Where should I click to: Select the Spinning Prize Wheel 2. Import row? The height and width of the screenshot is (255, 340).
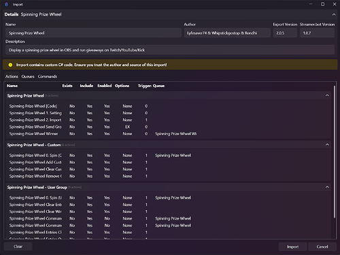(x=168, y=120)
